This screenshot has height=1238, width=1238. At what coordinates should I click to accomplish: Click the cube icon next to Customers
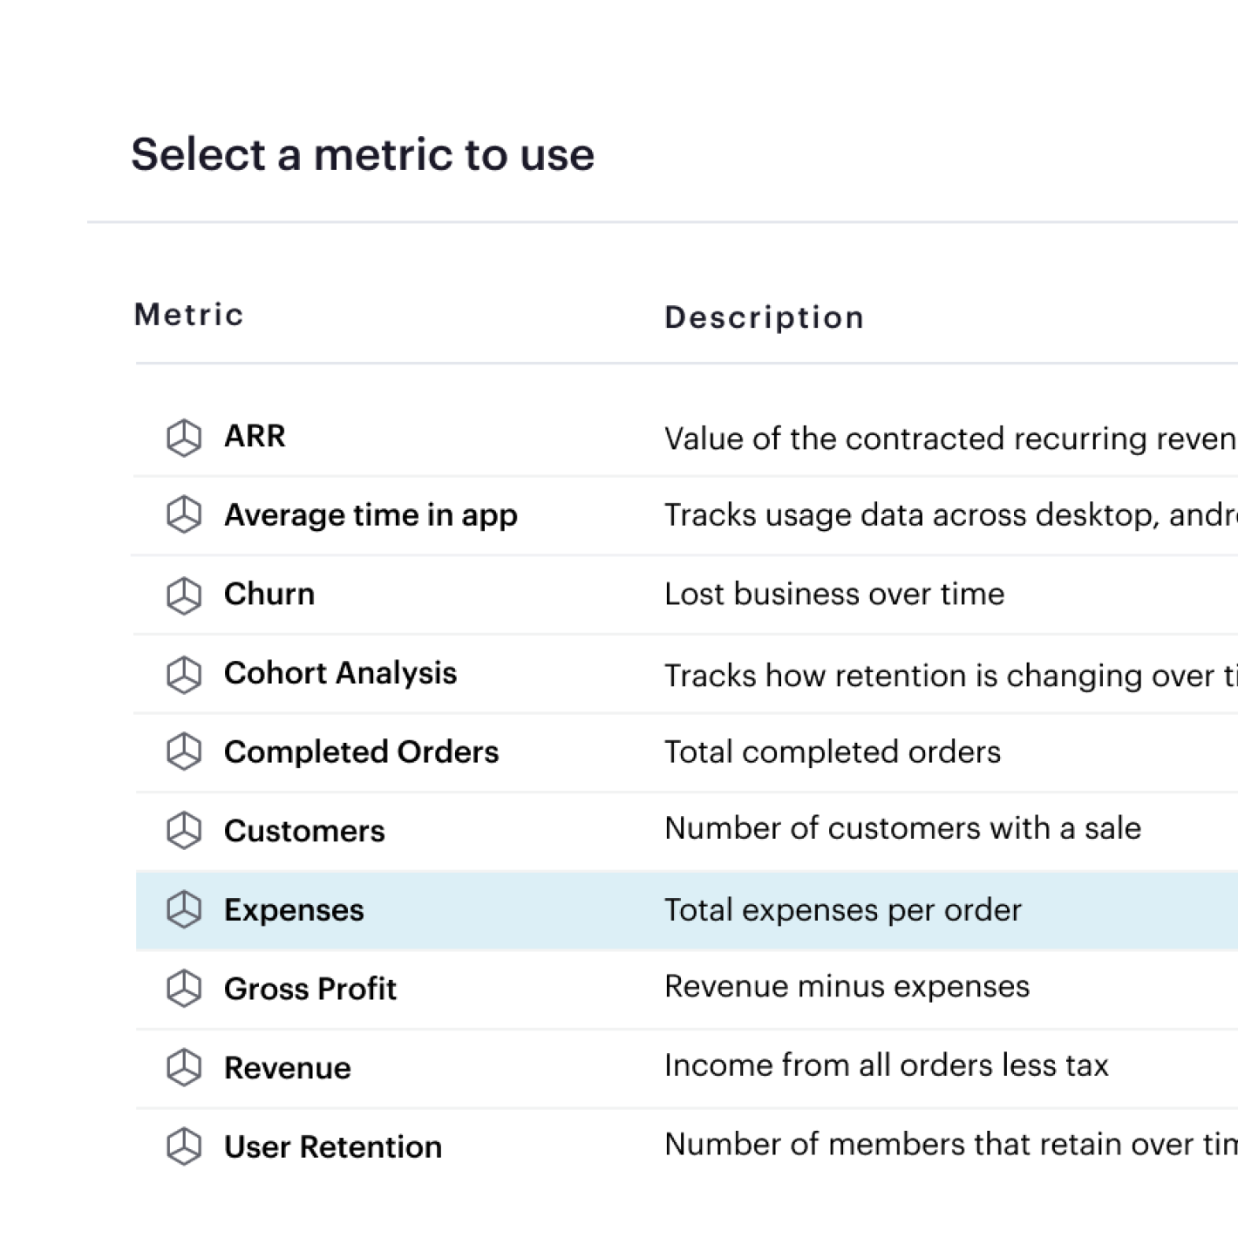tap(184, 831)
